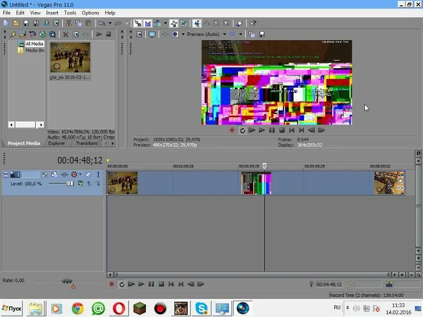This screenshot has width=423, height=317.
Task: Select the Normal Edit tool
Action: tap(197, 23)
